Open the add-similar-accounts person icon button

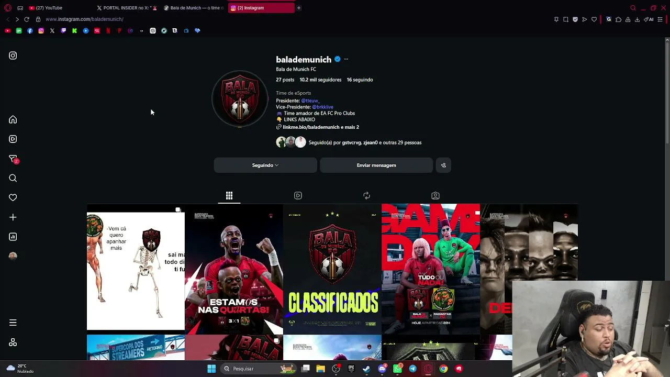point(443,165)
